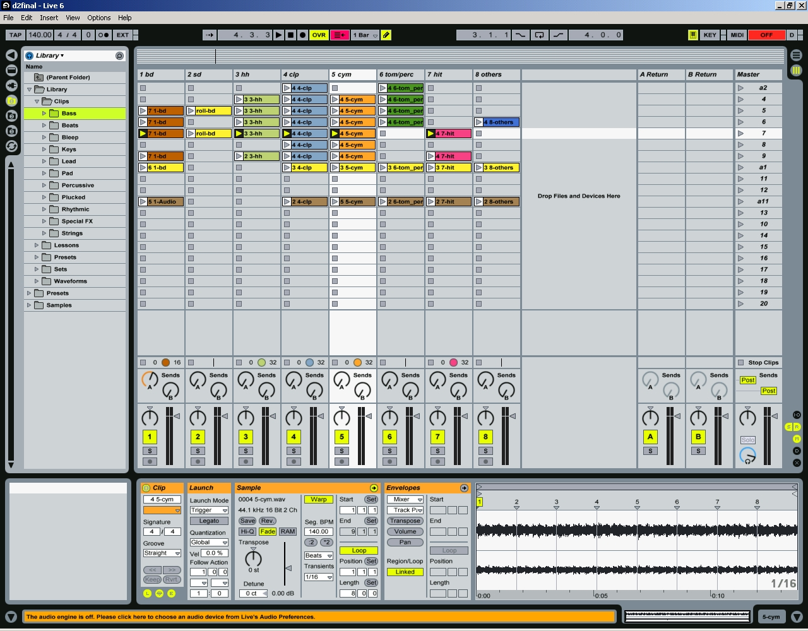Toggle return track A activator

650,436
